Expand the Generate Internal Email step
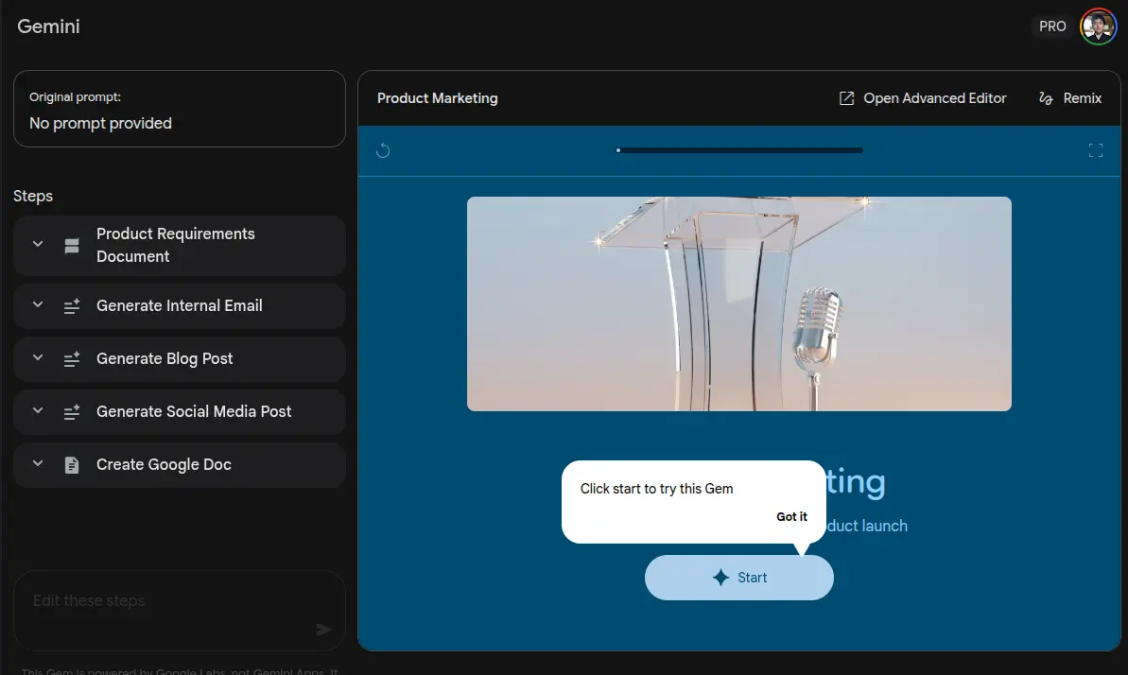Image resolution: width=1128 pixels, height=675 pixels. point(38,305)
